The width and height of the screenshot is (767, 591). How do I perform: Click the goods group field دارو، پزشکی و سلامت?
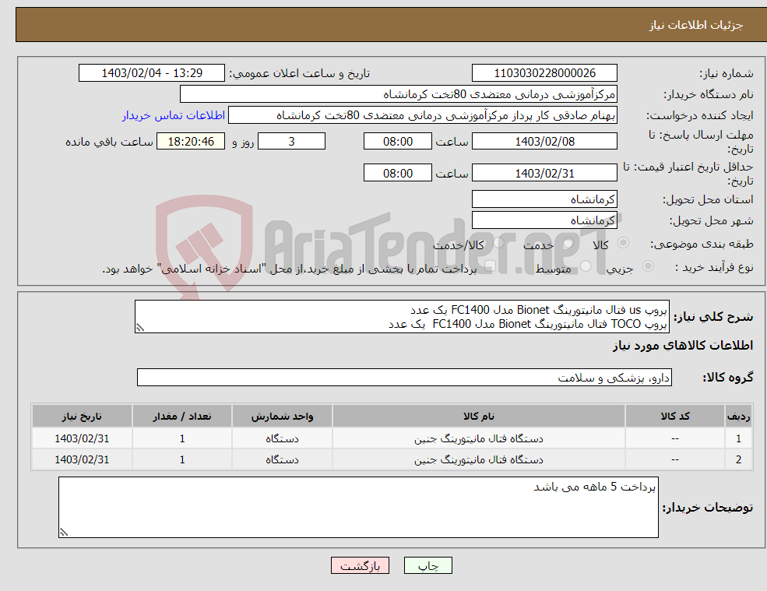405,377
